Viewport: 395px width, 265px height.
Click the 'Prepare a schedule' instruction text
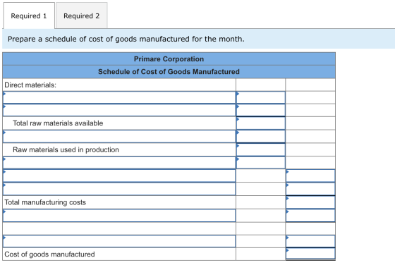(x=126, y=39)
